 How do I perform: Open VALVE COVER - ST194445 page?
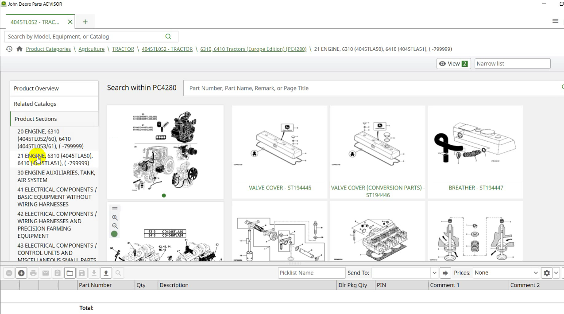(x=280, y=188)
